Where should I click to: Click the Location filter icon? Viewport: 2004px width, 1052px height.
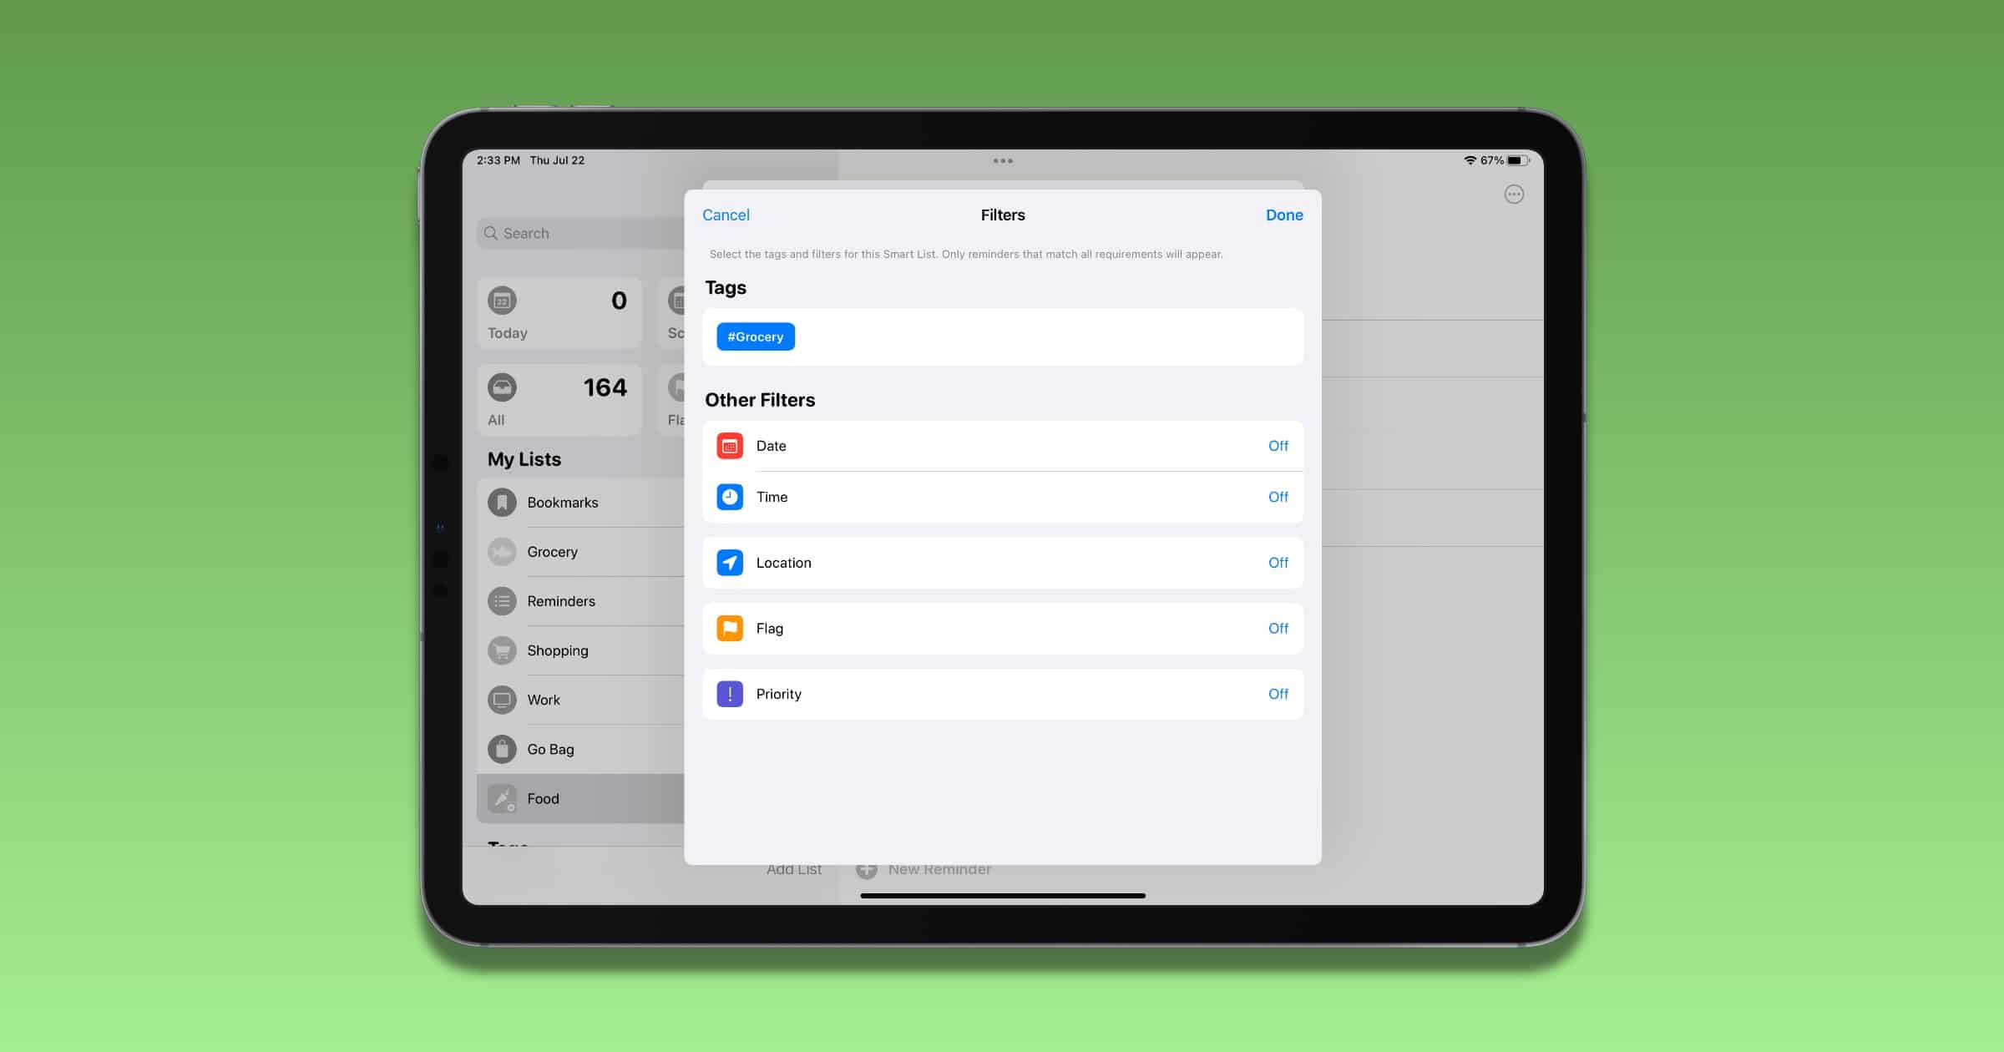coord(729,562)
